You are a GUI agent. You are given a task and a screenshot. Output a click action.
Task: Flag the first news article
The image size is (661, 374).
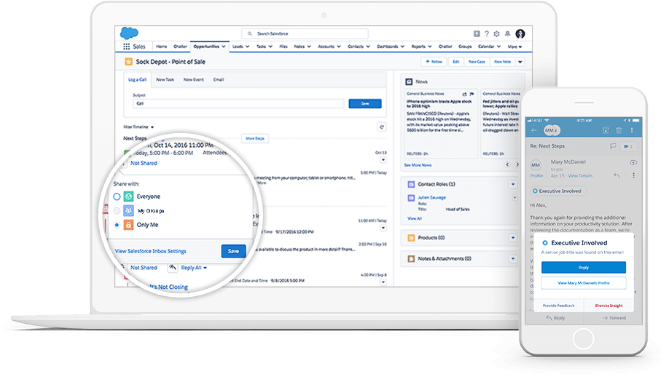point(472,94)
